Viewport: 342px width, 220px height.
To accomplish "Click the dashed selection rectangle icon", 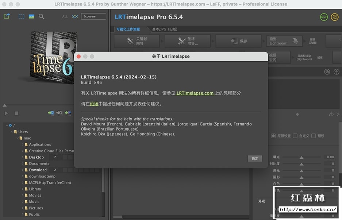I will pyautogui.click(x=22, y=16).
